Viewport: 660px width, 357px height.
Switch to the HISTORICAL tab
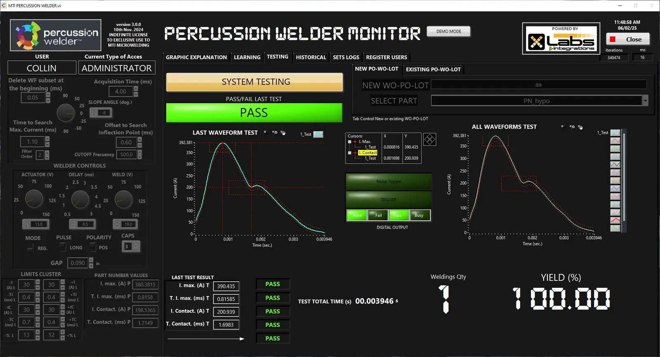pyautogui.click(x=311, y=57)
